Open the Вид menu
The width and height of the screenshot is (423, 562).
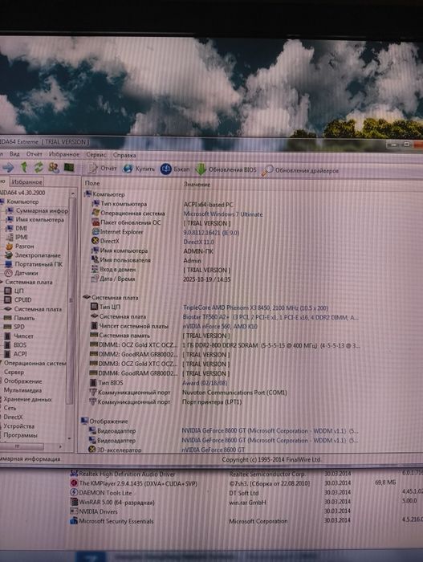(14, 154)
